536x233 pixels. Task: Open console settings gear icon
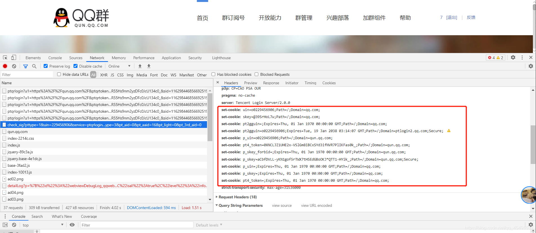click(531, 225)
